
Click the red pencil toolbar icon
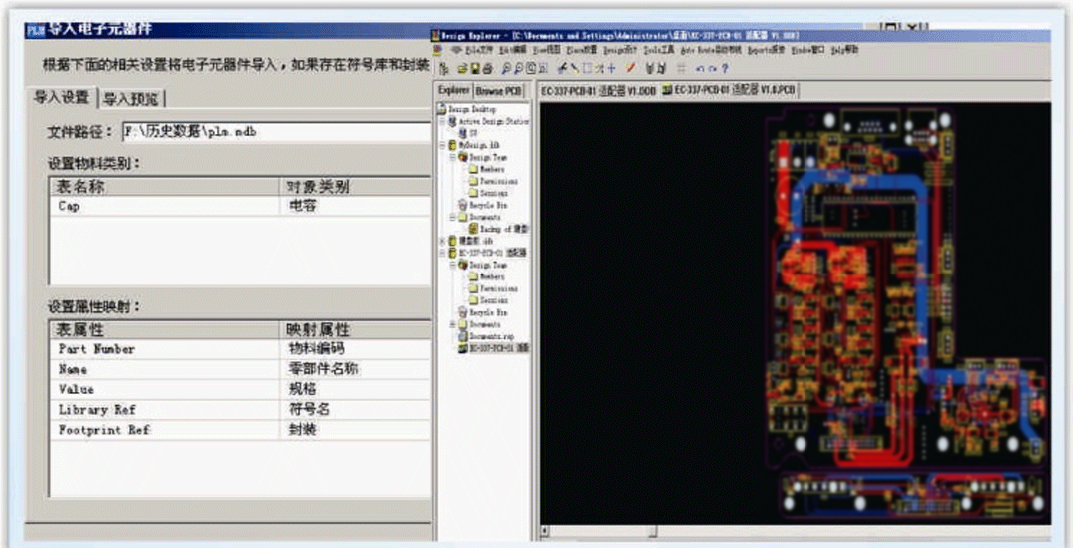click(x=631, y=68)
